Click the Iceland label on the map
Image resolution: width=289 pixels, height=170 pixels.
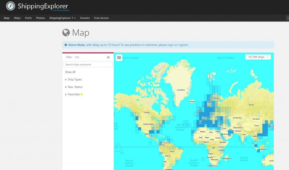[x=192, y=101]
